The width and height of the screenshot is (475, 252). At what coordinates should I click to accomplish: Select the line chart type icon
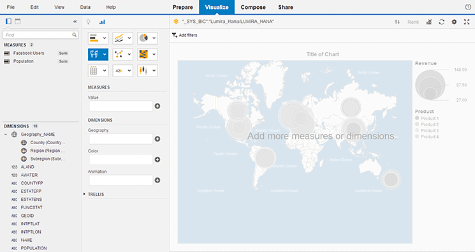119,38
